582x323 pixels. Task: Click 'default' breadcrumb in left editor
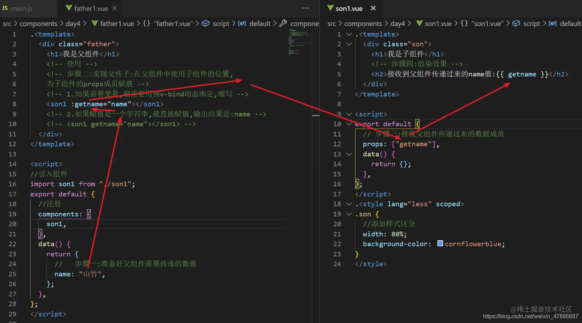pyautogui.click(x=254, y=23)
